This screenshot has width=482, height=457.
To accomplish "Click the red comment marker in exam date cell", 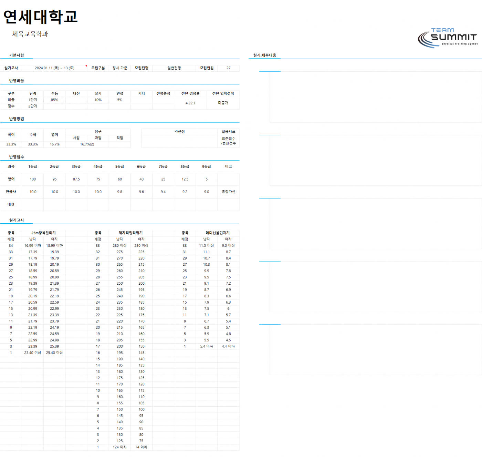I will pyautogui.click(x=86, y=66).
